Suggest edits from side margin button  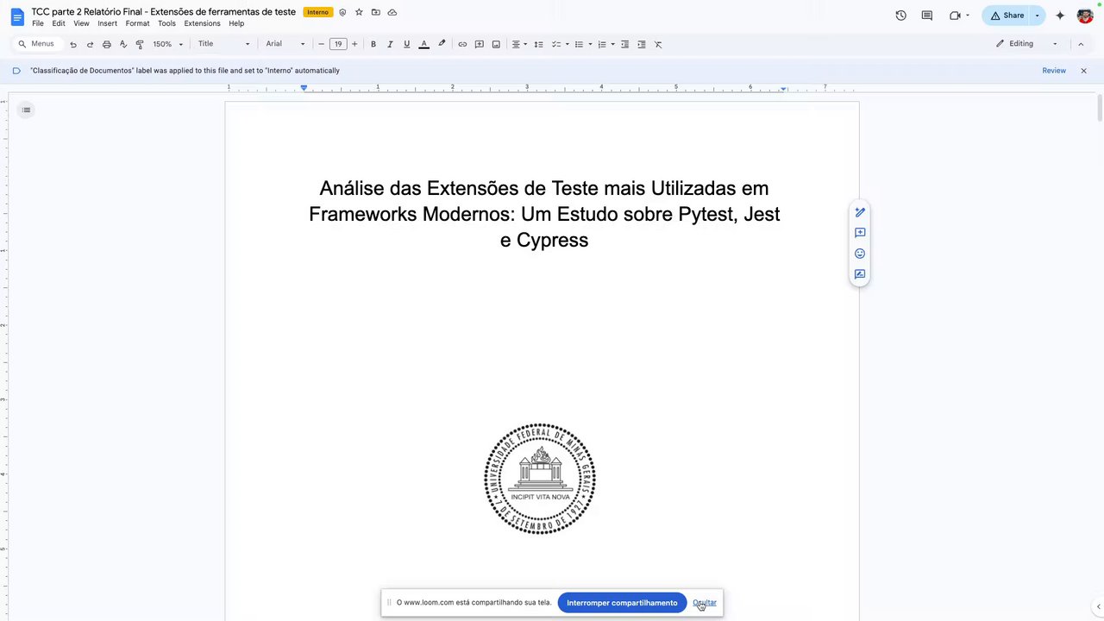coord(860,274)
